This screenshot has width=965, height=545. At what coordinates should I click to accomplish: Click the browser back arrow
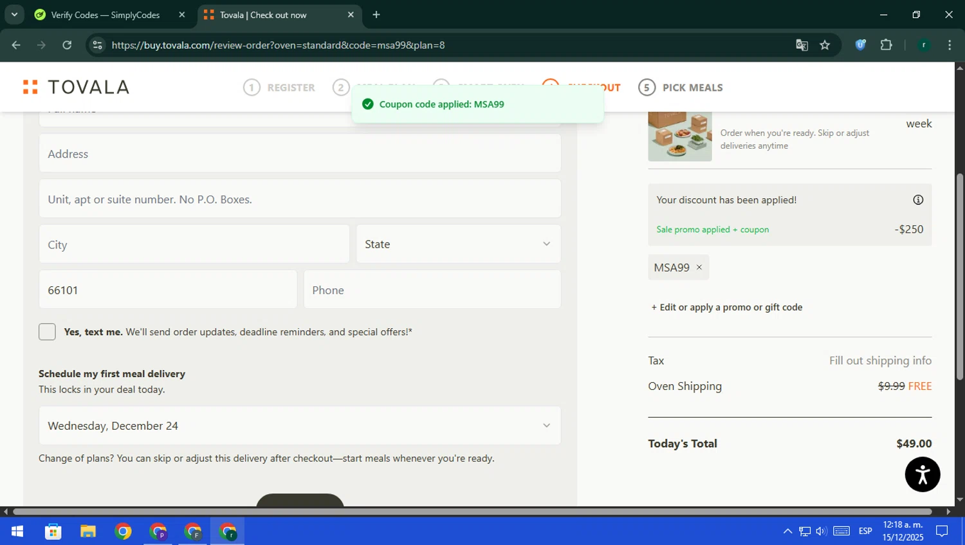pyautogui.click(x=16, y=45)
